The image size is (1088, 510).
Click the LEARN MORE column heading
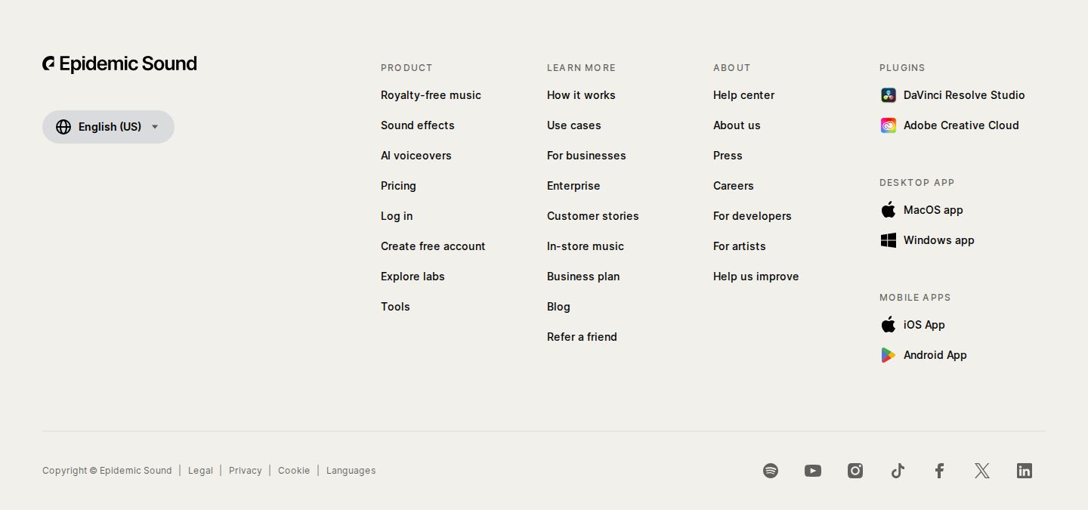tap(581, 68)
